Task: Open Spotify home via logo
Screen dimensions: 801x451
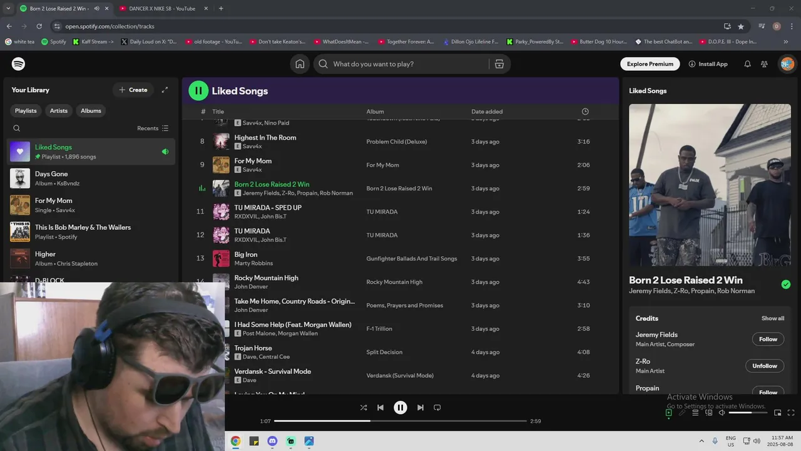Action: pos(19,64)
